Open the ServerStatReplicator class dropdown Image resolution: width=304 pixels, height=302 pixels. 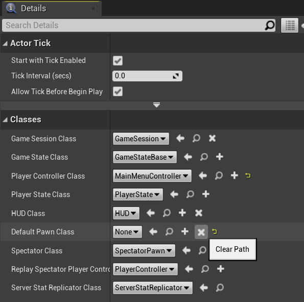coord(153,288)
